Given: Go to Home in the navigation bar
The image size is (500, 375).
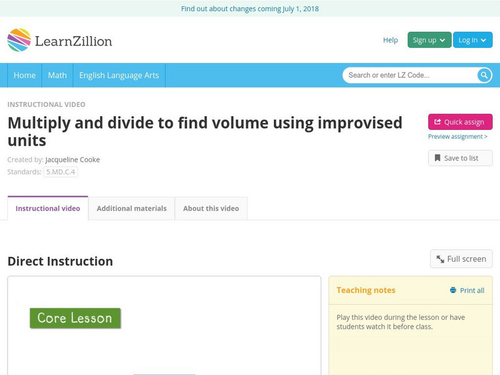Looking at the screenshot, I should coord(25,75).
